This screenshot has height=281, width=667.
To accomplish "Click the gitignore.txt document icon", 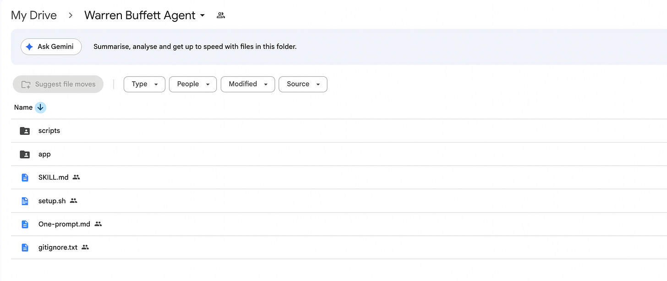I will point(25,248).
